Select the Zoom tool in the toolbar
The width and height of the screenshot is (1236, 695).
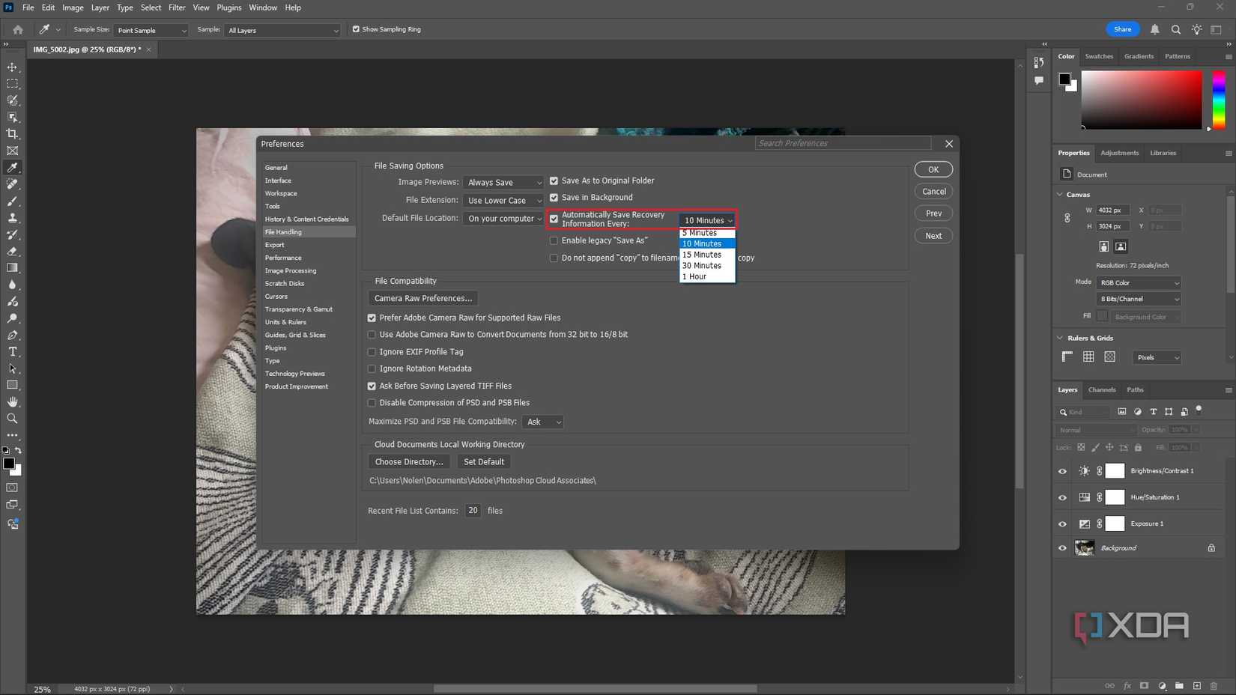[x=12, y=419]
